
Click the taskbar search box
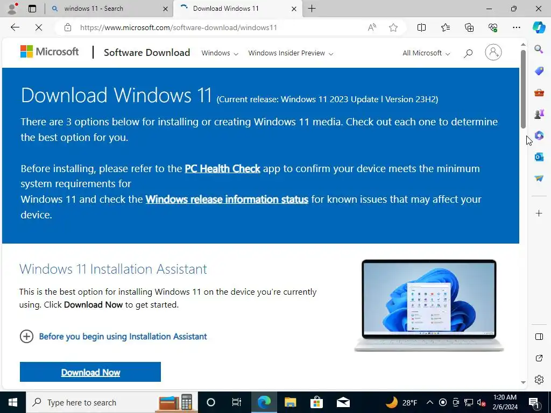112,402
